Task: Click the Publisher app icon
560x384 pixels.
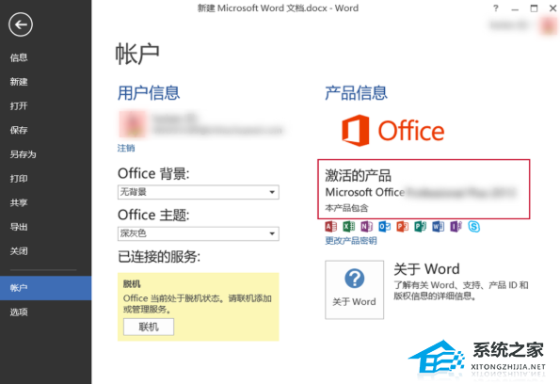Action: click(420, 227)
